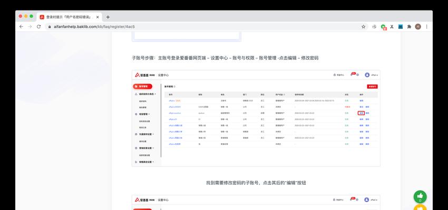
Task: Open the 账号管理 screenshot image
Action: 256,118
